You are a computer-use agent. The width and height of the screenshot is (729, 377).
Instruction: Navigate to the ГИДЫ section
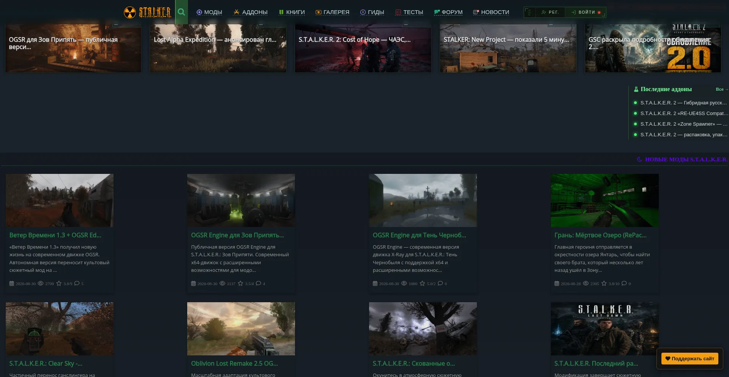click(x=372, y=12)
